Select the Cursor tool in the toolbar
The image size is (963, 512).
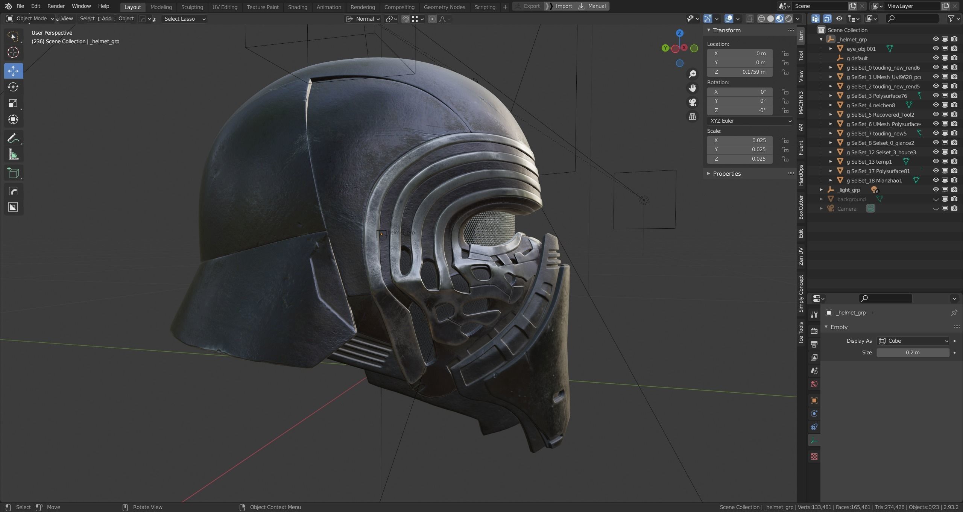(x=13, y=52)
